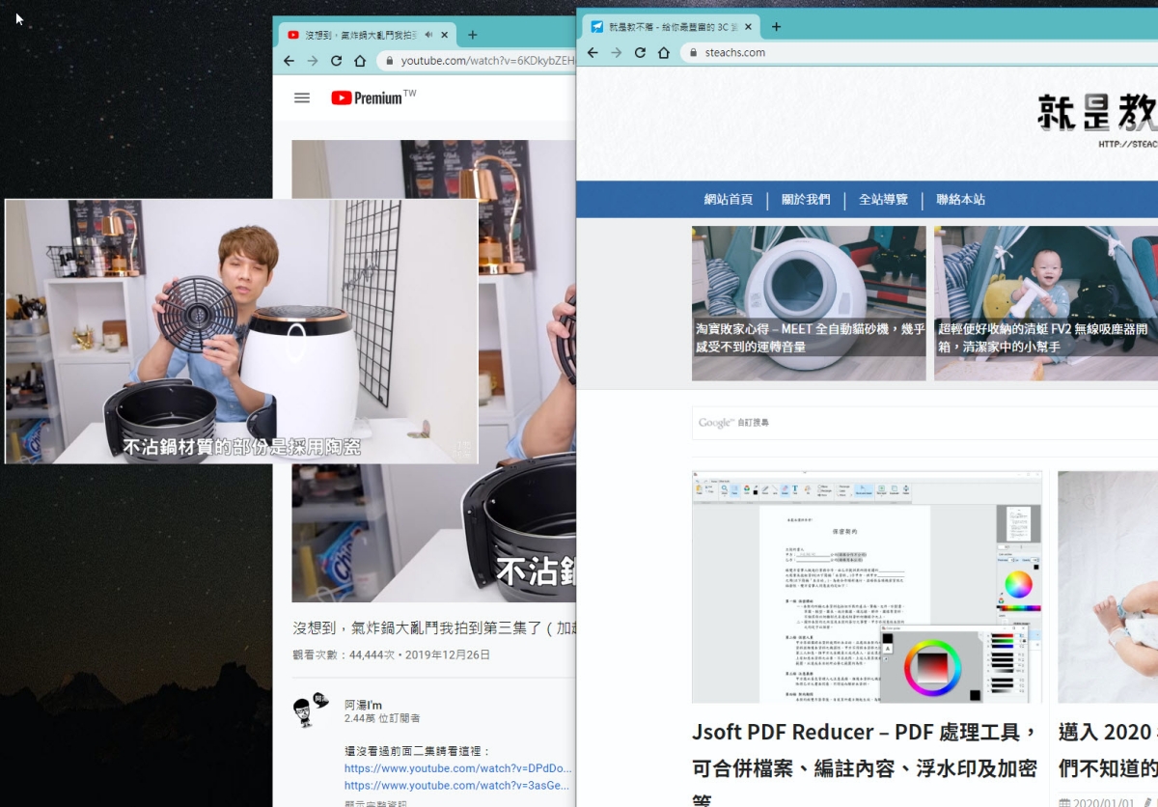Click the steachs.com address bar
The height and width of the screenshot is (807, 1158).
[917, 53]
